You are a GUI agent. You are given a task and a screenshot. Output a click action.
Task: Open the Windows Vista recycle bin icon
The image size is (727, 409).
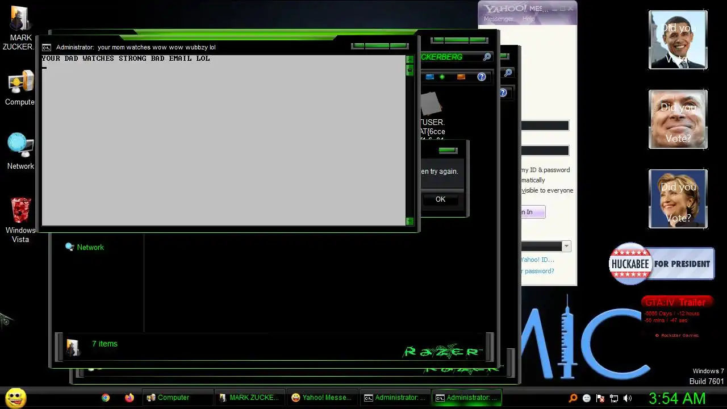click(x=20, y=219)
